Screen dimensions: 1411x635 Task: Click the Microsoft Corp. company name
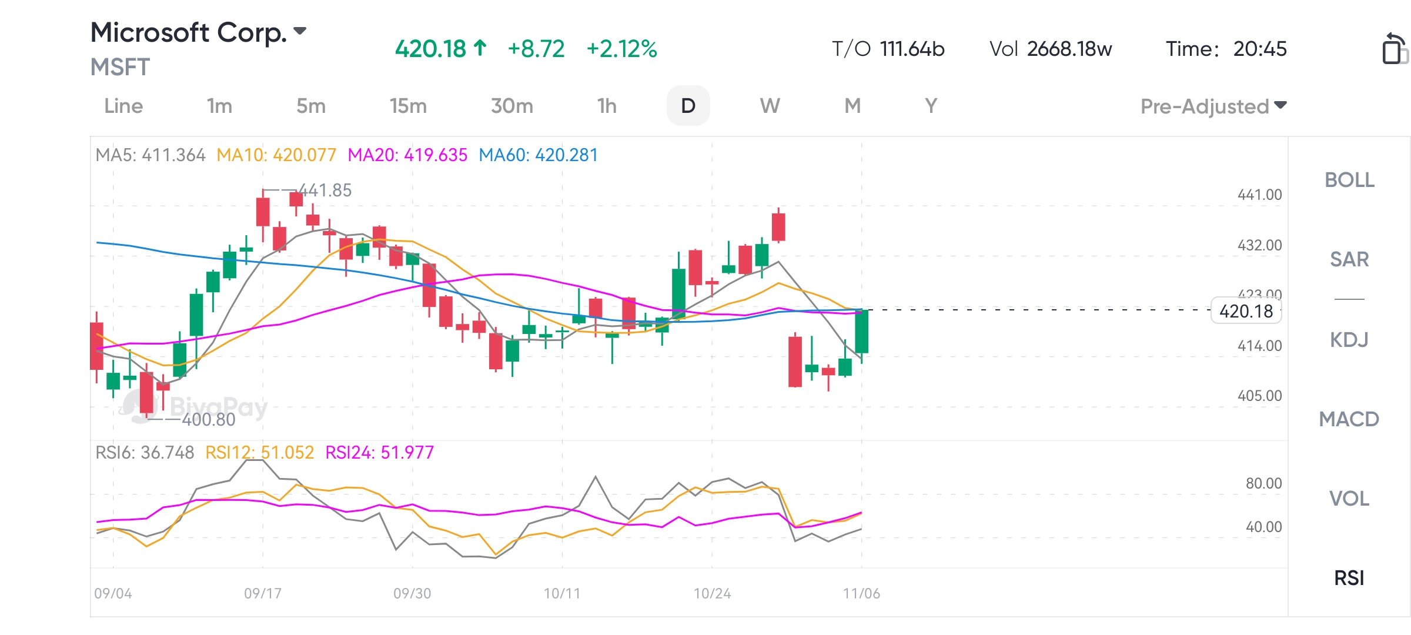coord(189,32)
